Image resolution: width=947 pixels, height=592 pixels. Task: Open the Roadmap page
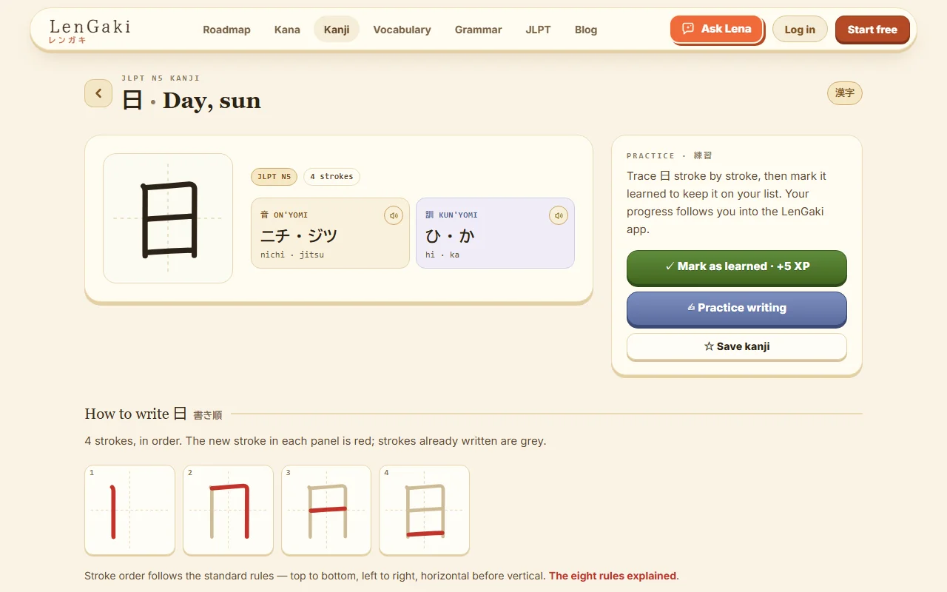click(x=226, y=30)
